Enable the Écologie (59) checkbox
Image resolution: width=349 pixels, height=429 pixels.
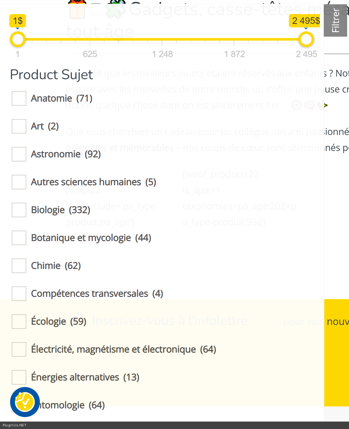[x=19, y=321]
